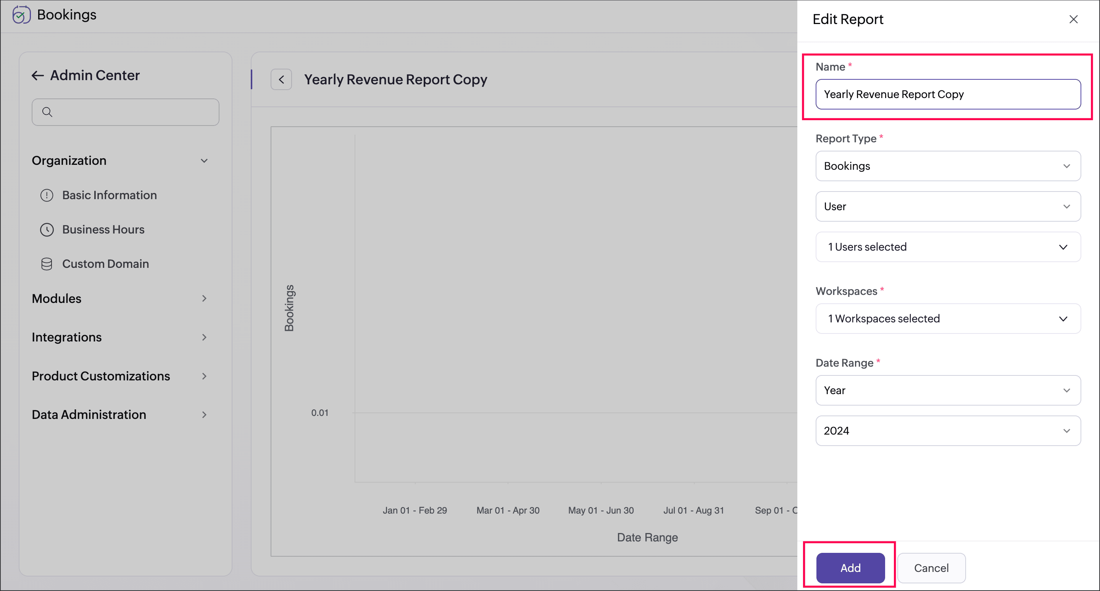
Task: Click the 0.01 y-axis value
Action: pyautogui.click(x=319, y=413)
